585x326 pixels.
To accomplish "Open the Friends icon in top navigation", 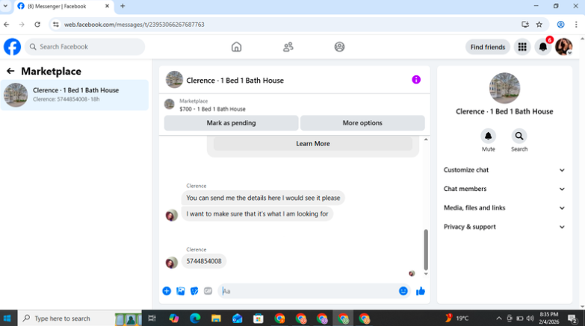I will pos(288,47).
